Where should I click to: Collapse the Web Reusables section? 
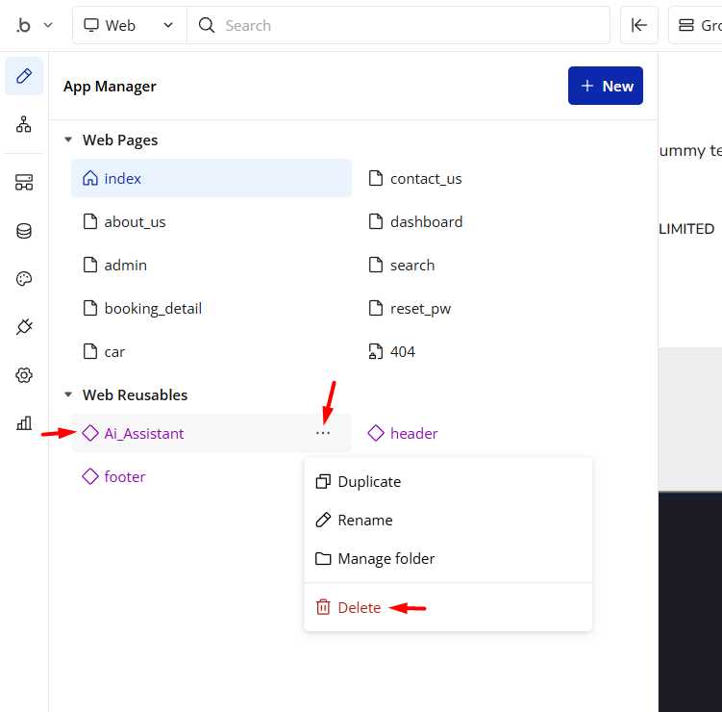click(68, 395)
